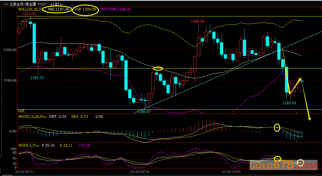The height and width of the screenshot is (176, 322).
Task: Click the 1208.50 peak price label
Action: point(198,21)
